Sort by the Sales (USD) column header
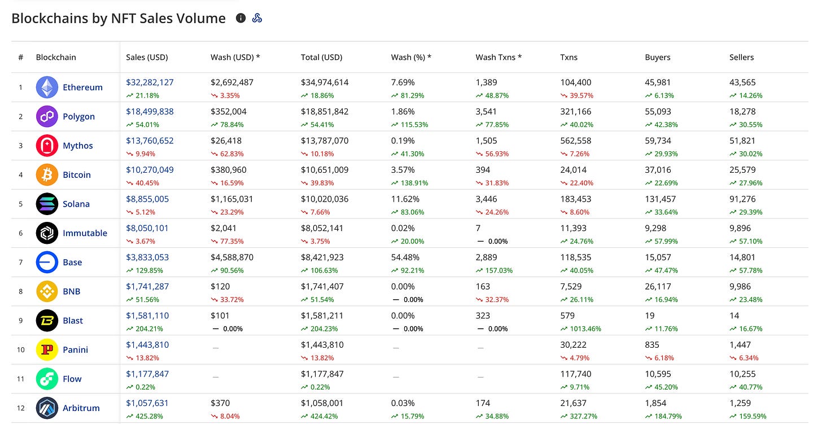The width and height of the screenshot is (822, 424). 147,57
